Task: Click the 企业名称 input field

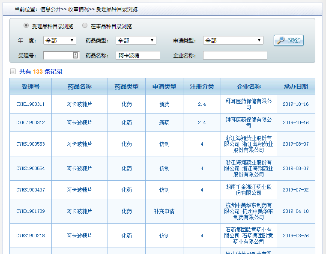Action: (235, 55)
